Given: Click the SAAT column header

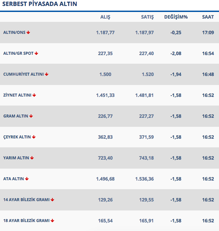Looking at the screenshot, I should (x=208, y=17).
